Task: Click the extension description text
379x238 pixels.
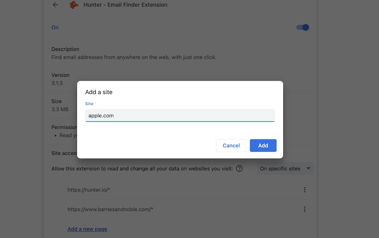Action: coord(134,57)
